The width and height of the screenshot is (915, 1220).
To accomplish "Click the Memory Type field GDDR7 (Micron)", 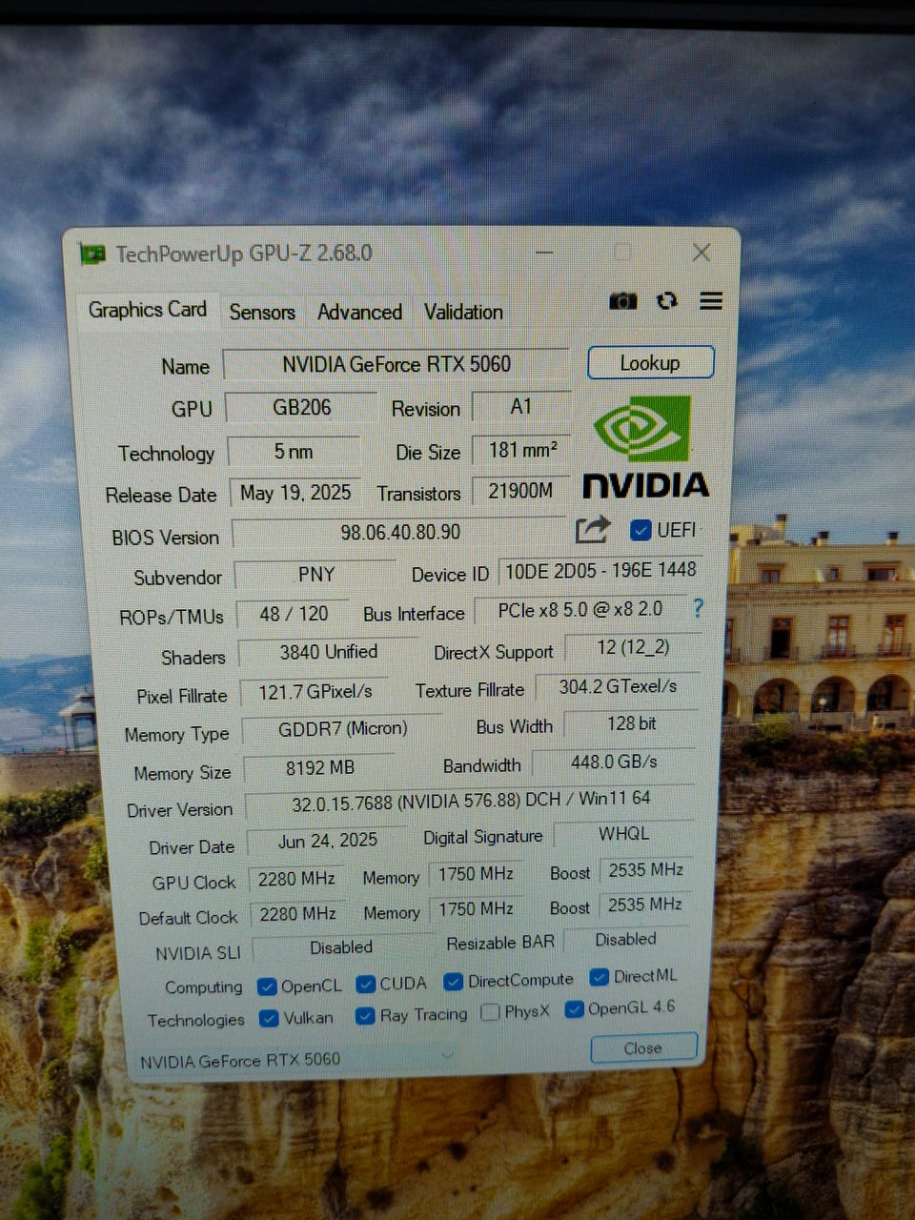I will (x=342, y=730).
